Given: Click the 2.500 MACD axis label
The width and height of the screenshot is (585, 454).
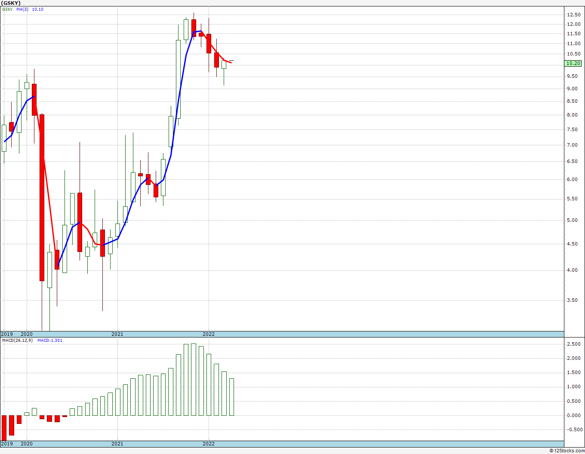Looking at the screenshot, I should (573, 344).
